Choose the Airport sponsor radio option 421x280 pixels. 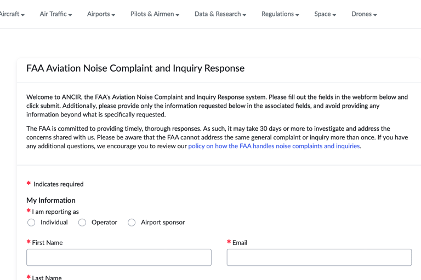132,223
